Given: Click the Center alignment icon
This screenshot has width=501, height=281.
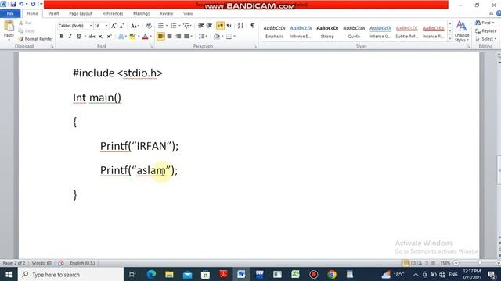Looking at the screenshot, I should [x=169, y=37].
